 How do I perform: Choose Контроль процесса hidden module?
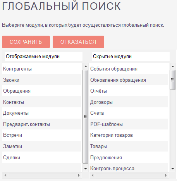tap(129, 168)
